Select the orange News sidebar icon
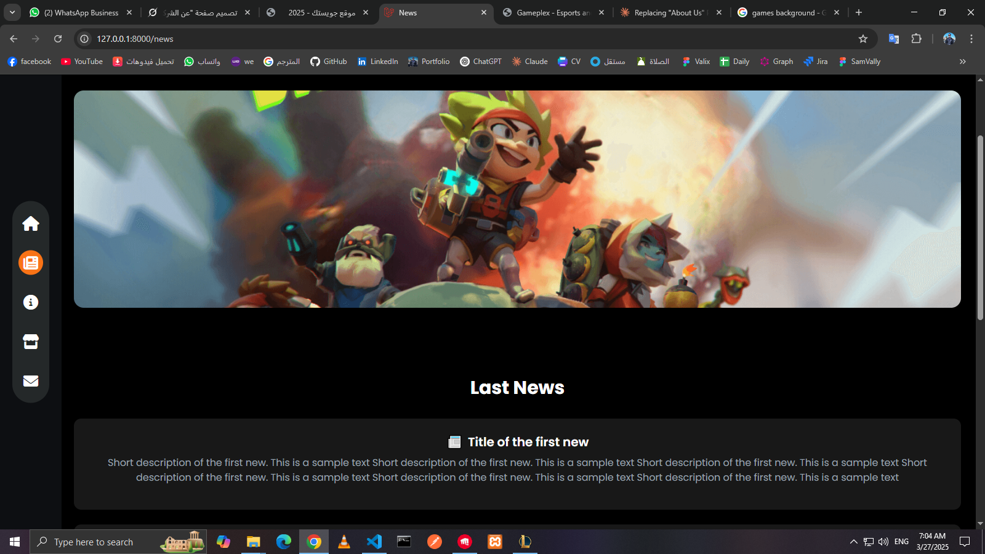The height and width of the screenshot is (554, 985). point(31,263)
